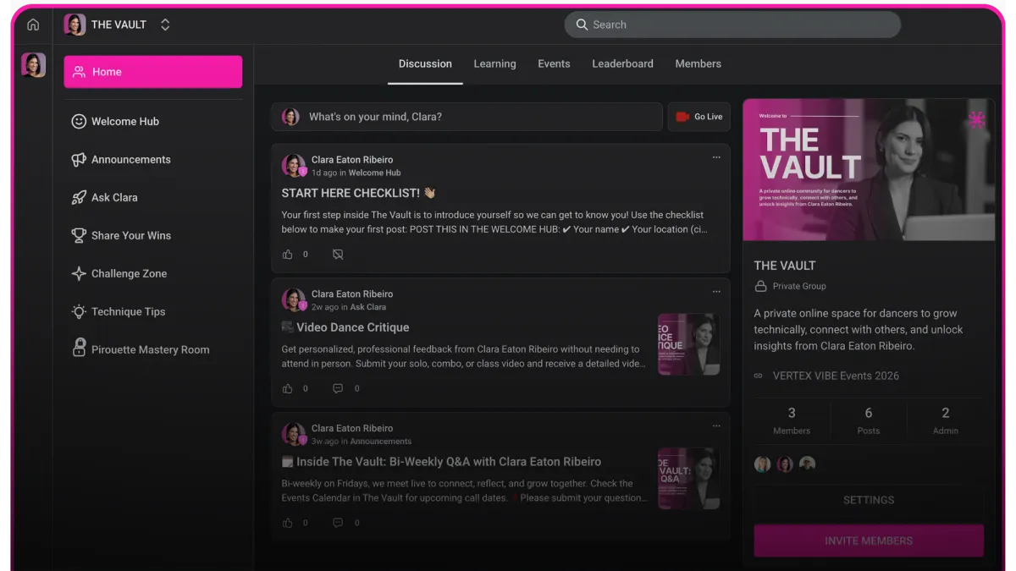
Task: Click THE VAULT avatar in the header
Action: pos(75,25)
